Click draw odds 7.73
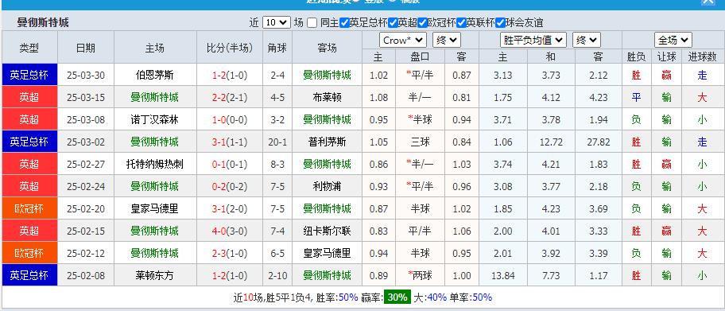Screen dimensions: 725x311 (551, 275)
